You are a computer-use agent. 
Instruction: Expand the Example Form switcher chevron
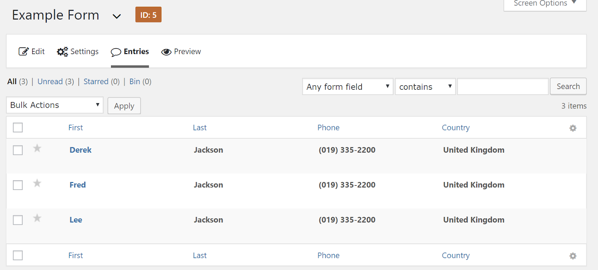point(117,16)
